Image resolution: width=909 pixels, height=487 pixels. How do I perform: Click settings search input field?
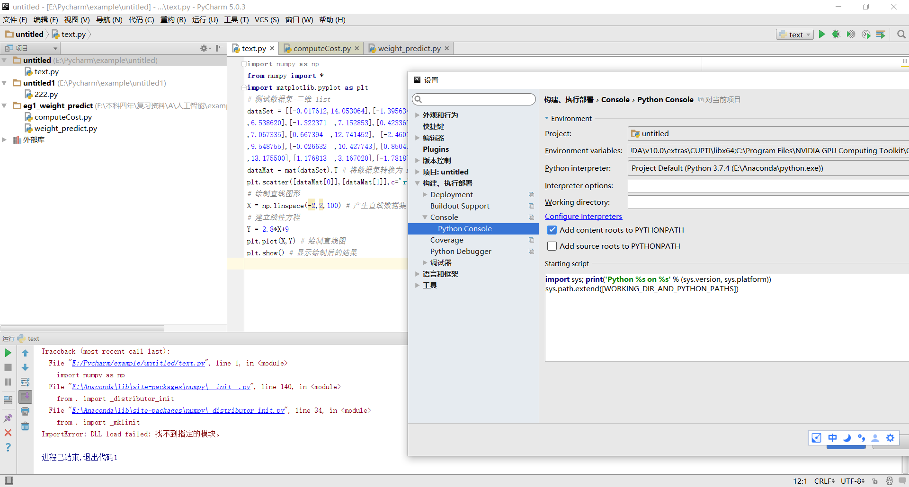tap(474, 99)
